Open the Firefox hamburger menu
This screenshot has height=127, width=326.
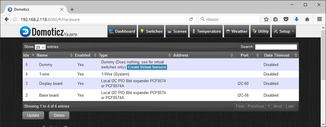[x=320, y=19]
